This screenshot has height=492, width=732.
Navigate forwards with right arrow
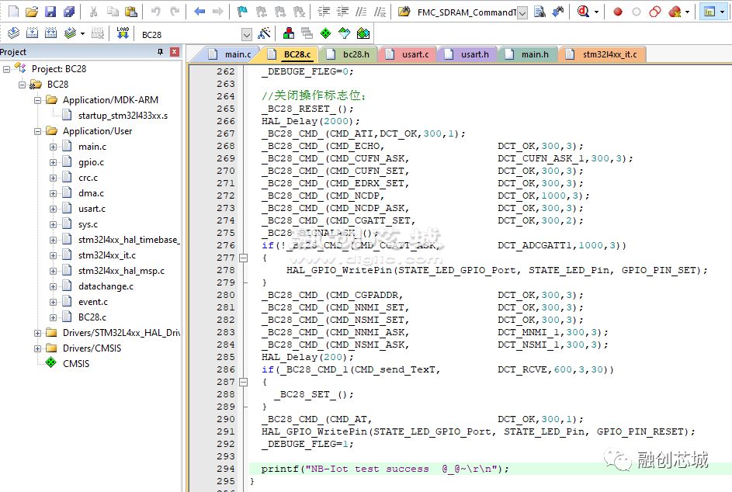click(x=217, y=11)
